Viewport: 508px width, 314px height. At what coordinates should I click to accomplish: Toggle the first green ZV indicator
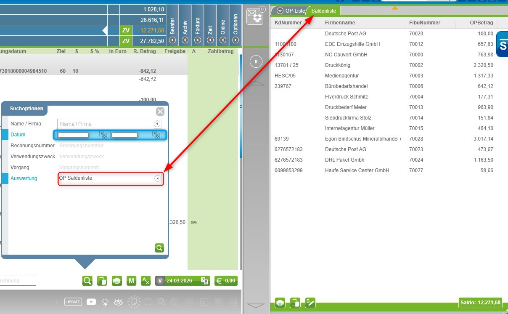tap(125, 30)
